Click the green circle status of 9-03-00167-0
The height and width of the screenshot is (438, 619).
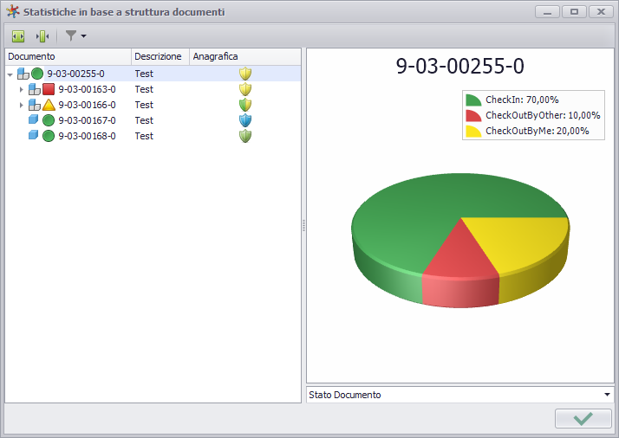tap(49, 120)
